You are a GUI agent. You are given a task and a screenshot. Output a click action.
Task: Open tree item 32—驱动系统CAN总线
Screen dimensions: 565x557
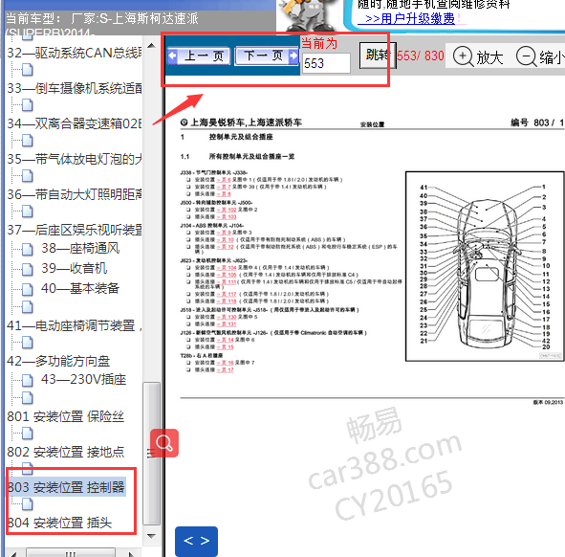pos(75,53)
